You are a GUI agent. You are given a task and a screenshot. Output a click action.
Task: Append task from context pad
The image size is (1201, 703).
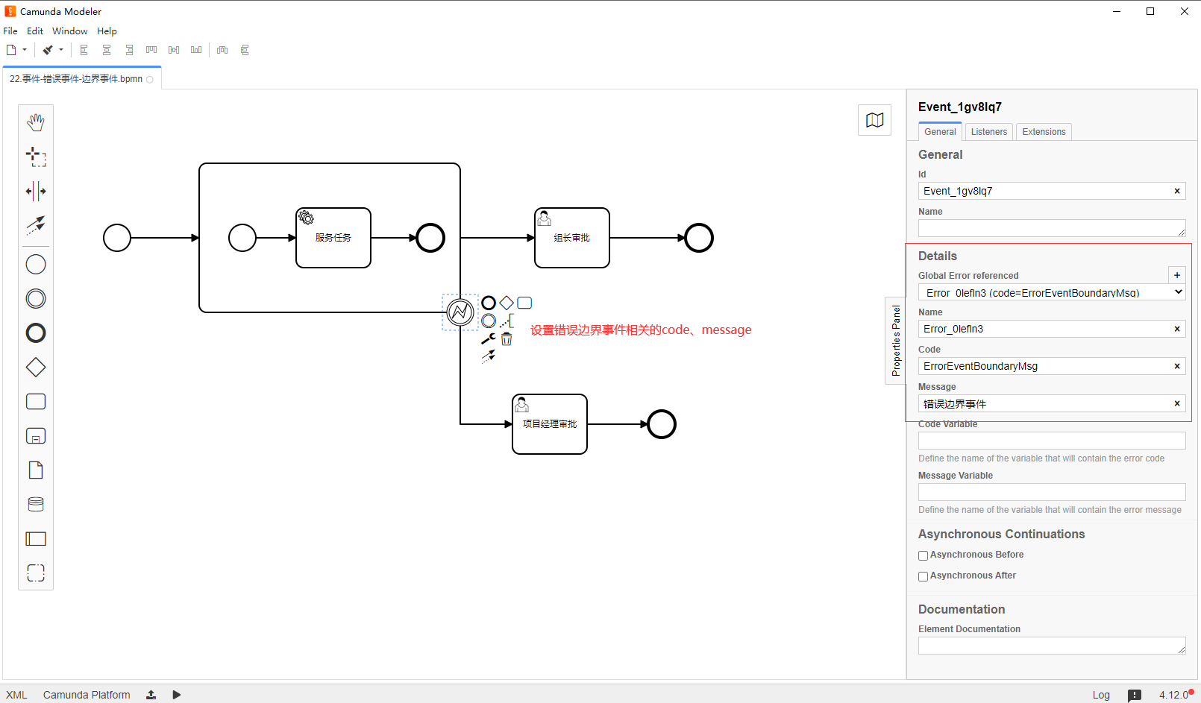coord(524,303)
